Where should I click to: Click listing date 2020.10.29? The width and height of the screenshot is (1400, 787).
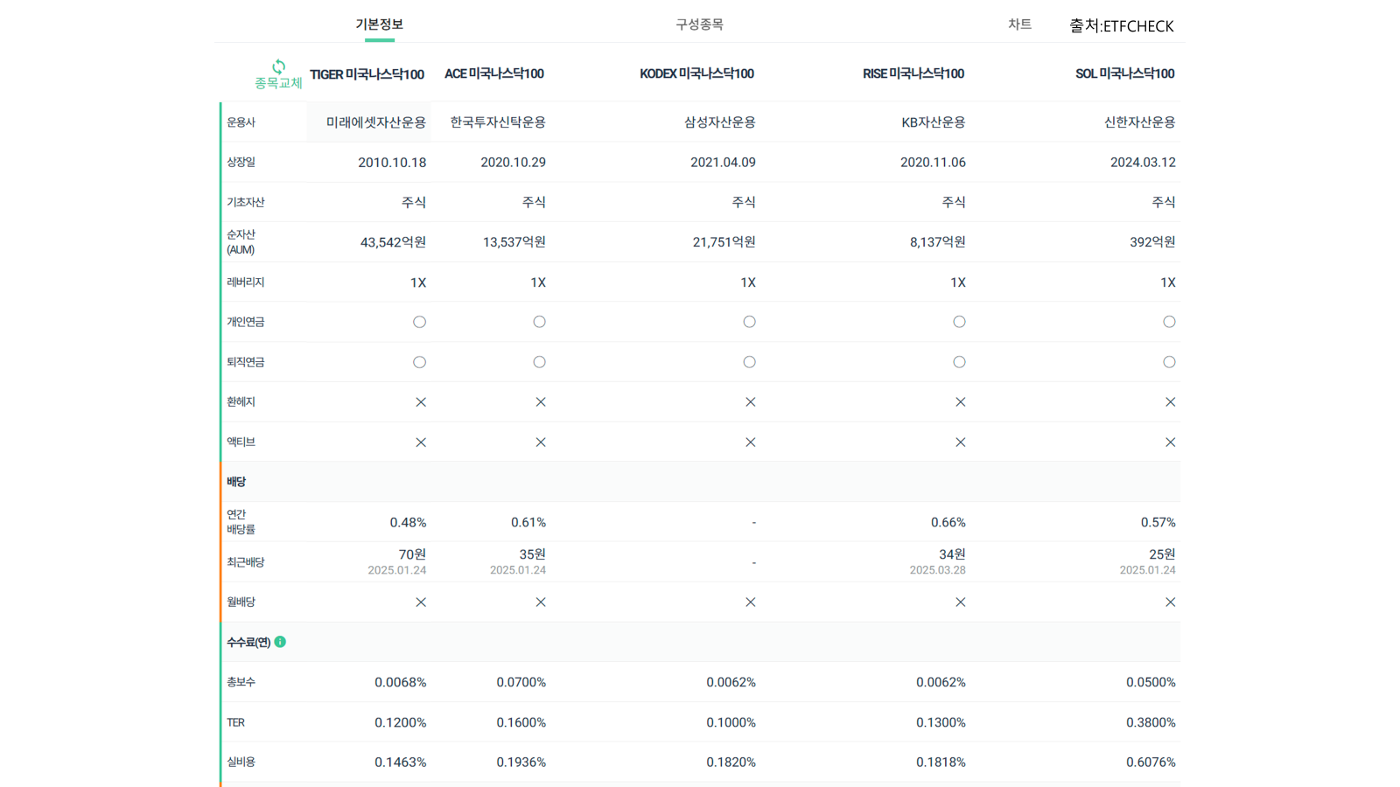(x=514, y=163)
